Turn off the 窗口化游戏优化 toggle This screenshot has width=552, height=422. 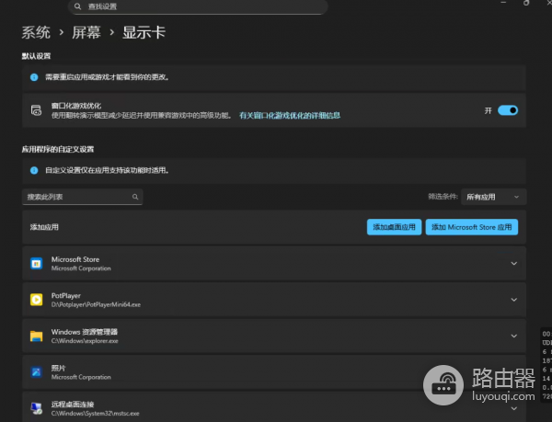[508, 110]
